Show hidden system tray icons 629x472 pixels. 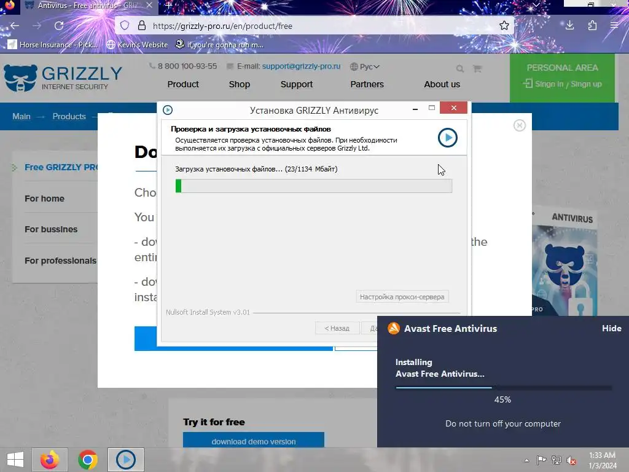[x=526, y=460]
